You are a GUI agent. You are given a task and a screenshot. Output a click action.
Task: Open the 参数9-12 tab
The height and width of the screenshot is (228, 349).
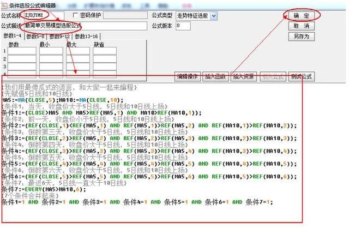pos(61,36)
